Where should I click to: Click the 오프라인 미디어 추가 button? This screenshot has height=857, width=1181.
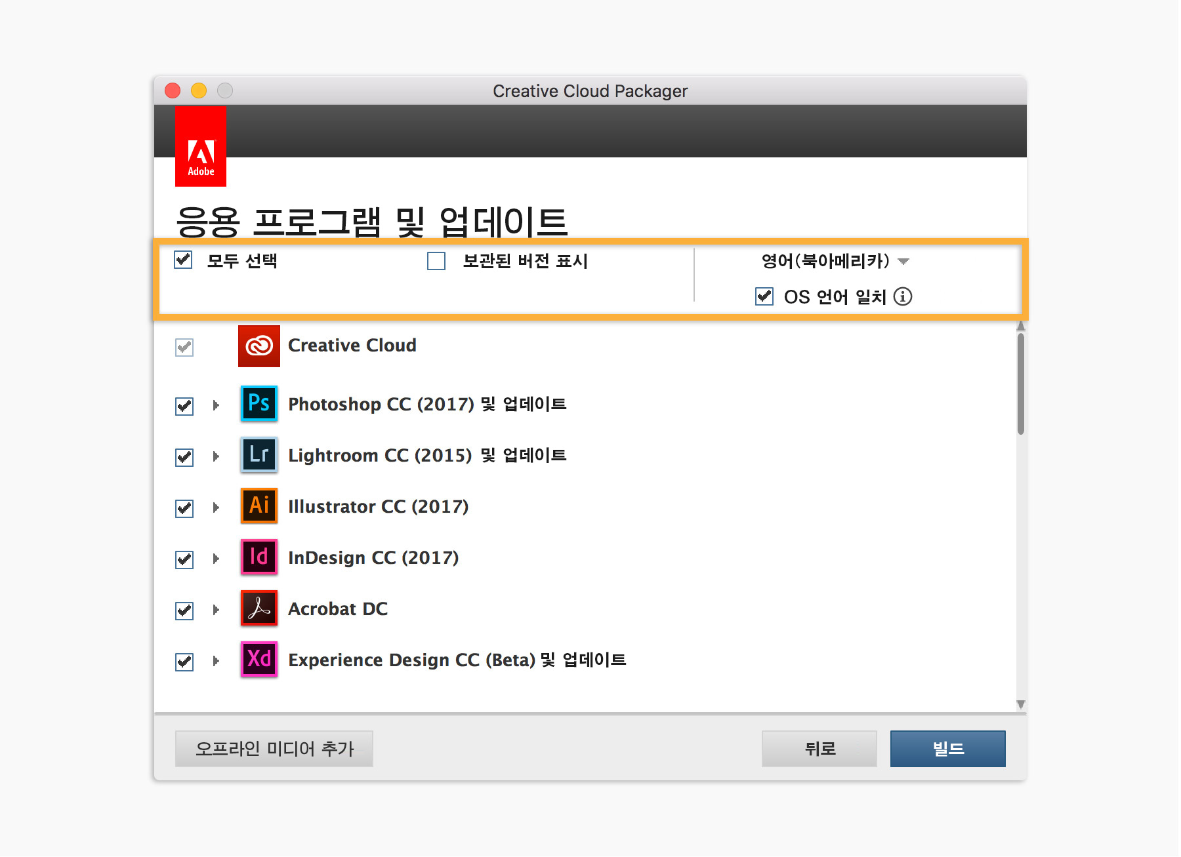274,749
